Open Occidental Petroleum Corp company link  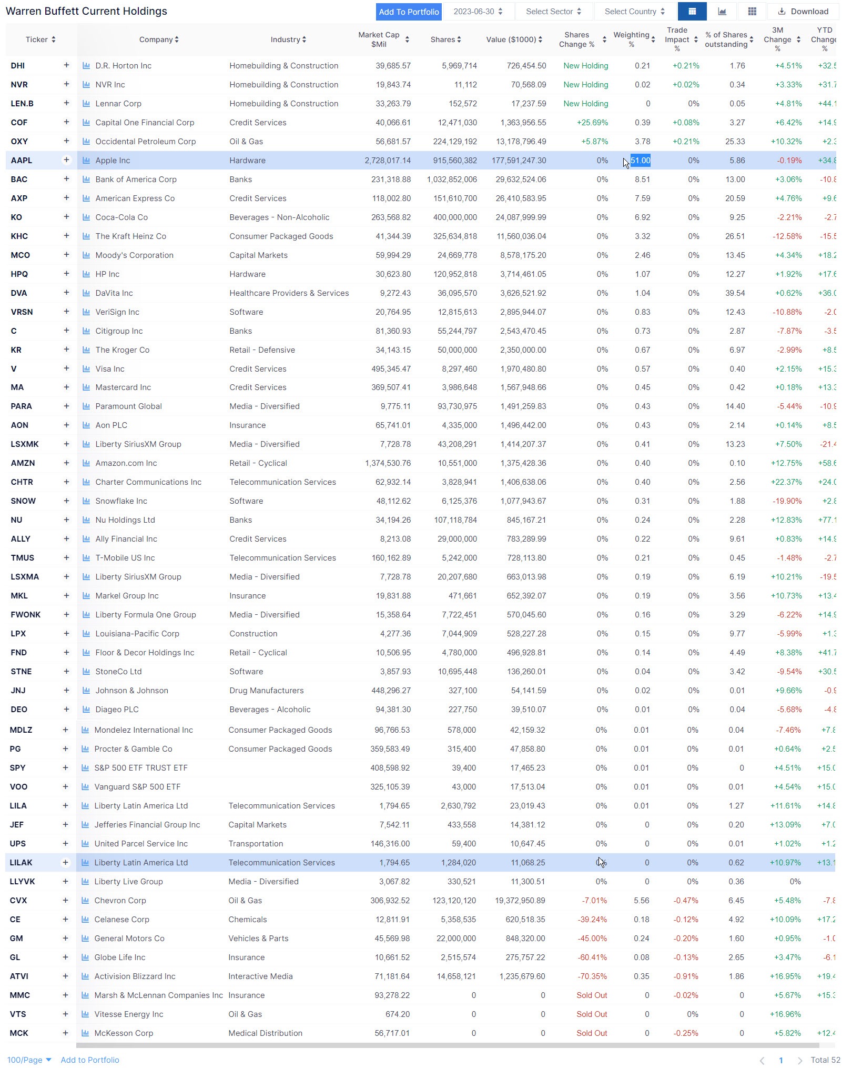pyautogui.click(x=146, y=142)
